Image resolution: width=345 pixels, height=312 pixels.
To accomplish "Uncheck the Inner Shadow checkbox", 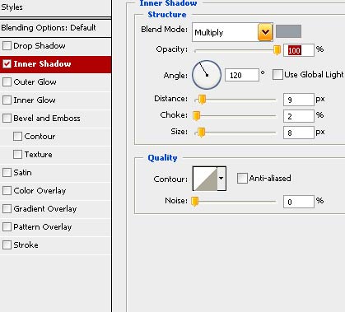I will (7, 64).
